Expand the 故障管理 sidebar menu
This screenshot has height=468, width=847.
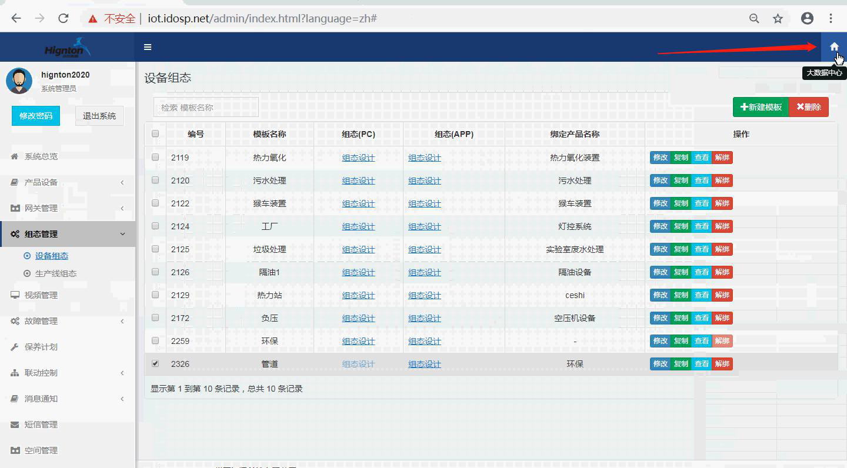tap(67, 321)
